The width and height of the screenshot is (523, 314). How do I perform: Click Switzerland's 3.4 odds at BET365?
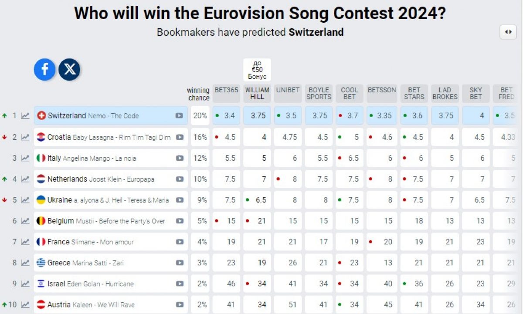pyautogui.click(x=227, y=116)
